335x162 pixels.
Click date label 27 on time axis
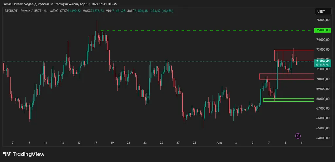point(178,143)
